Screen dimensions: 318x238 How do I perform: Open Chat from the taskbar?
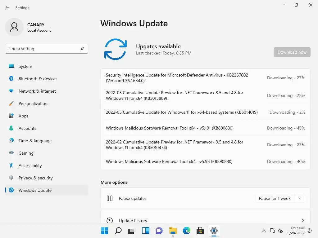coord(159,231)
